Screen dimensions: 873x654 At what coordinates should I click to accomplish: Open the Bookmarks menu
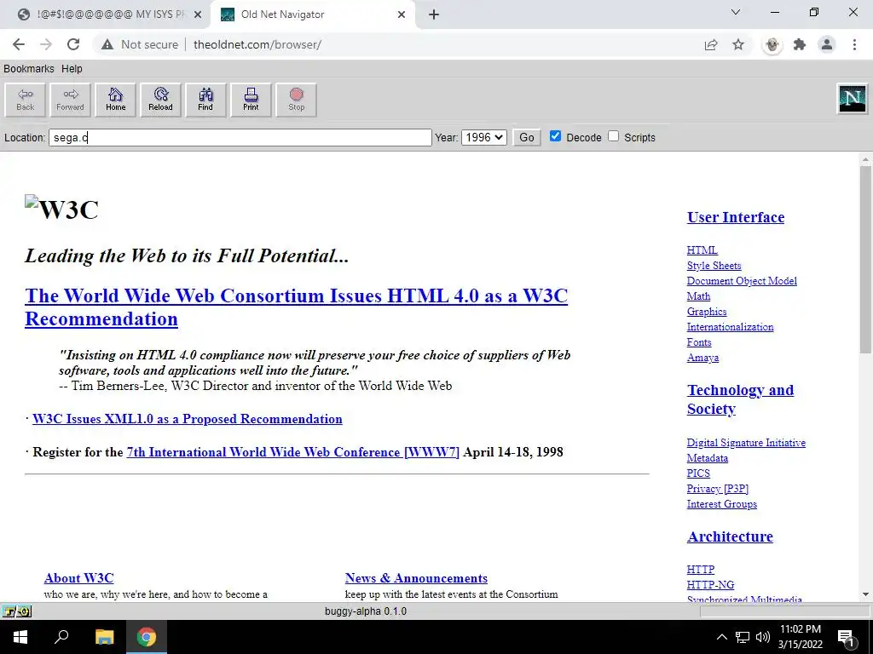click(x=29, y=68)
